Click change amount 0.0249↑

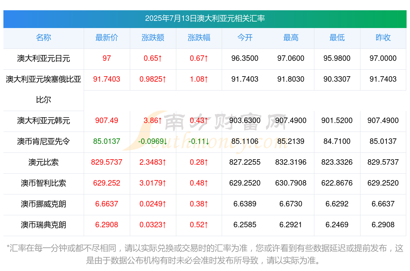coord(153,204)
